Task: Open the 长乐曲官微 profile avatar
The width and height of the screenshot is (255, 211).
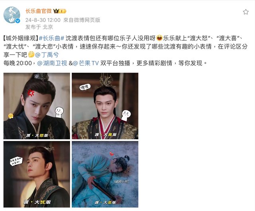Action: 12,15
